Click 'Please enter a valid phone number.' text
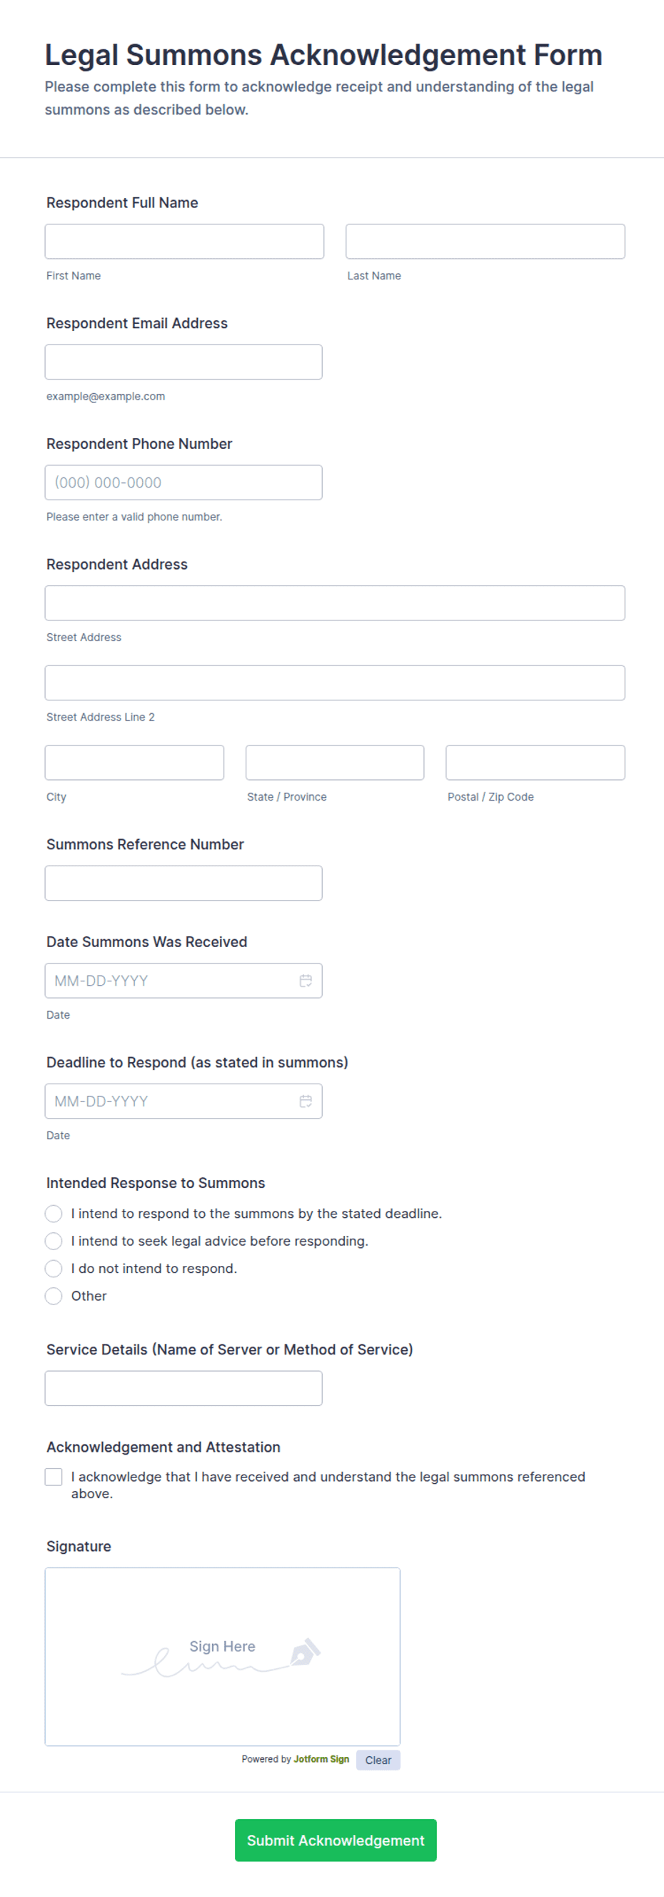The width and height of the screenshot is (664, 1897). click(134, 517)
